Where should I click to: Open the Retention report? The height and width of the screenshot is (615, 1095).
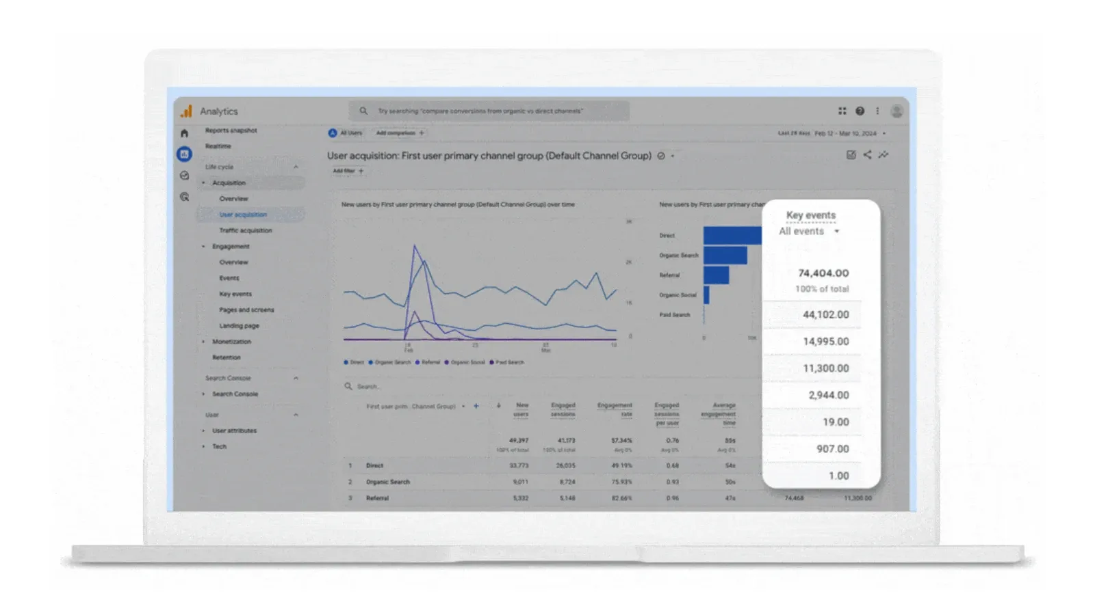click(x=227, y=357)
